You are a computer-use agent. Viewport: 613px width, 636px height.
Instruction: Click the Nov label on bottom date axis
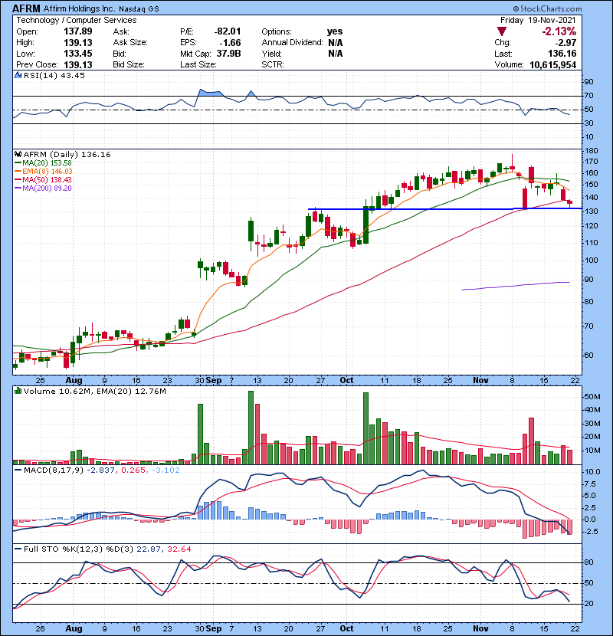480,628
